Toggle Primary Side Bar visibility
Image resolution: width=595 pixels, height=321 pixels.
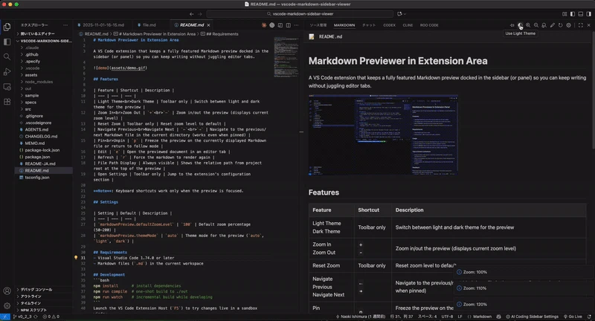coord(573,14)
